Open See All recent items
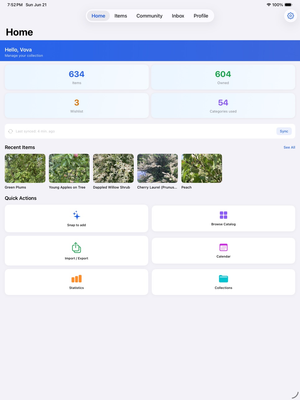The width and height of the screenshot is (300, 400). (289, 147)
